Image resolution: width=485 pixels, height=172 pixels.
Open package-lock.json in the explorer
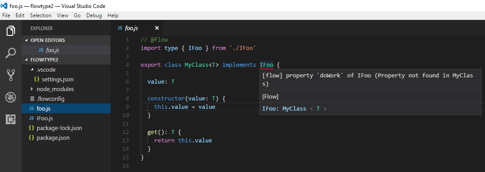tap(66, 128)
